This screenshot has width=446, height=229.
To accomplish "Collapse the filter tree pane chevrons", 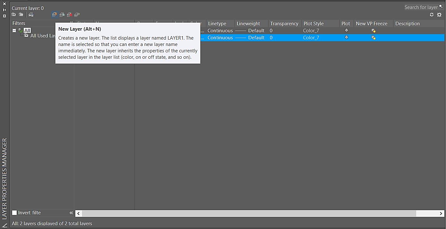I will [71, 213].
